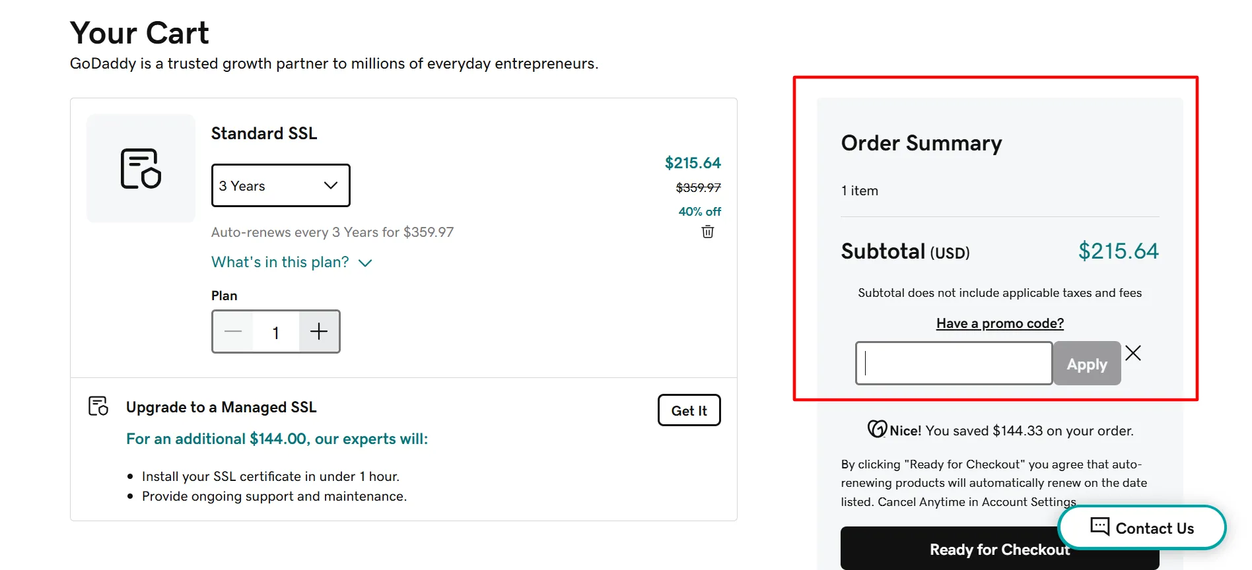This screenshot has height=570, width=1252.
Task: Click the chevron next to What's in this plan
Action: click(x=365, y=263)
